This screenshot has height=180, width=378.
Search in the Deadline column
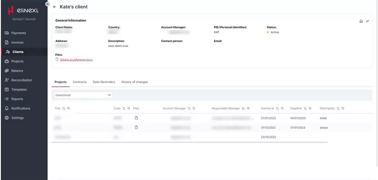pos(310,108)
